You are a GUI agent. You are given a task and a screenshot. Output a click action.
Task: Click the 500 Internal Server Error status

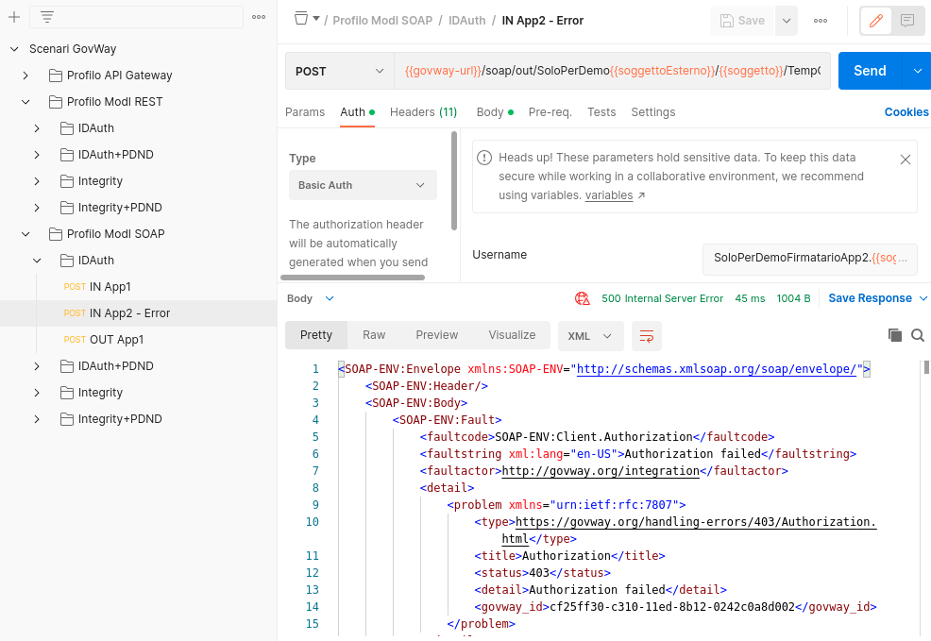click(662, 298)
